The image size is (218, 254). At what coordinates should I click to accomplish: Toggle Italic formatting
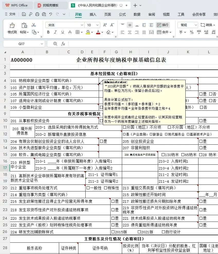(x=55, y=32)
